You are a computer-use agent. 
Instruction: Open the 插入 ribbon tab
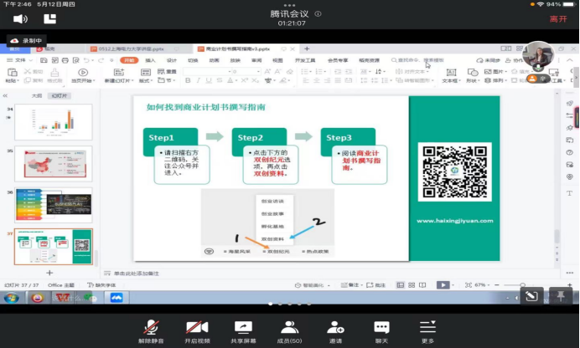point(150,60)
